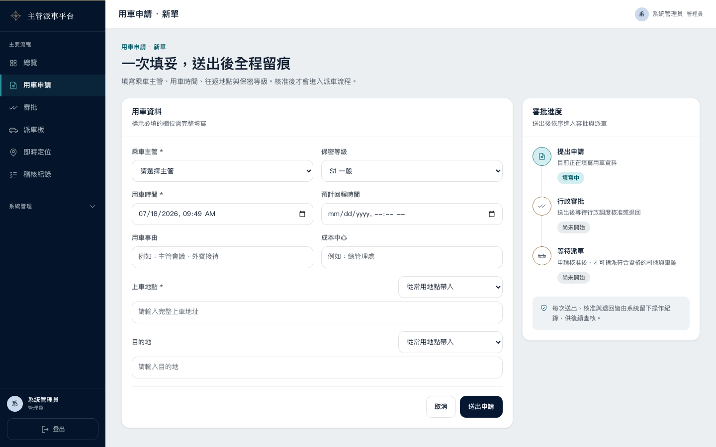
Task: Click the shield icon in audit note
Action: tap(544, 308)
